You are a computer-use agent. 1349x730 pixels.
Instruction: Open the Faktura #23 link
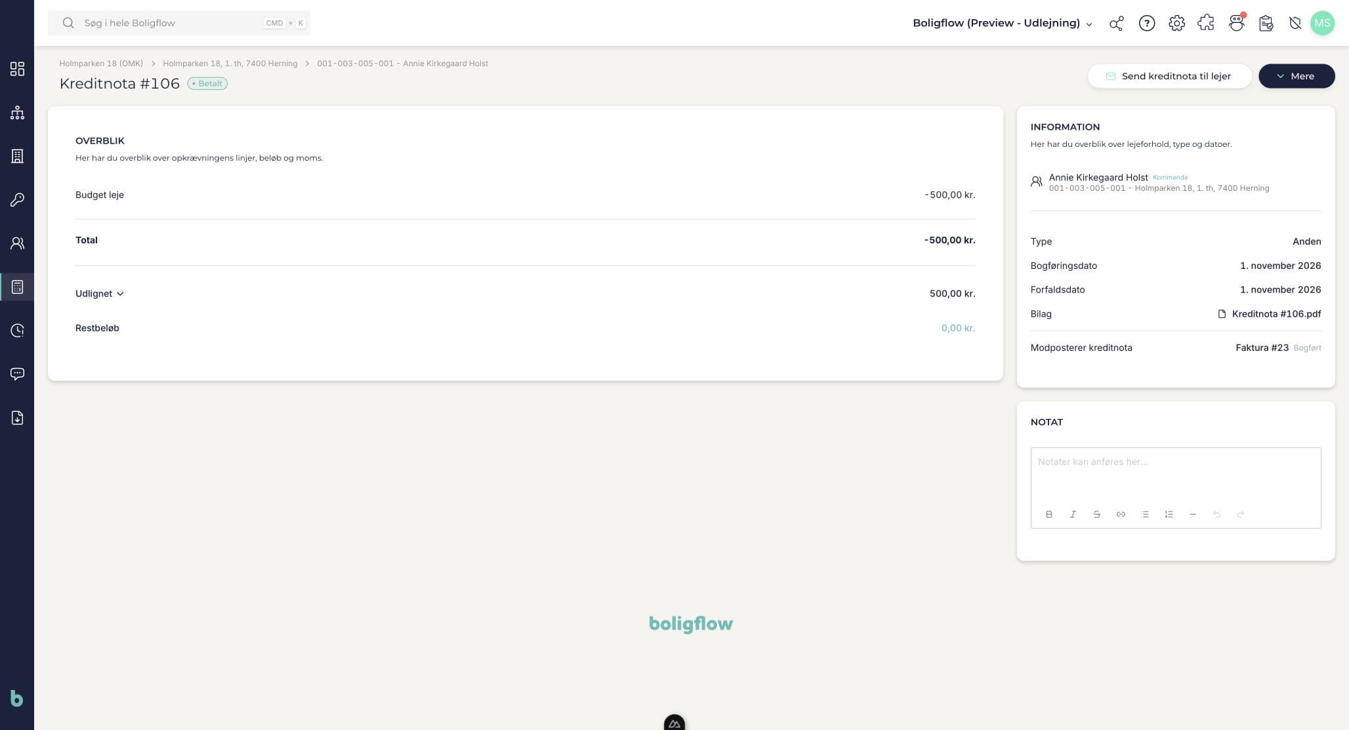tap(1262, 348)
